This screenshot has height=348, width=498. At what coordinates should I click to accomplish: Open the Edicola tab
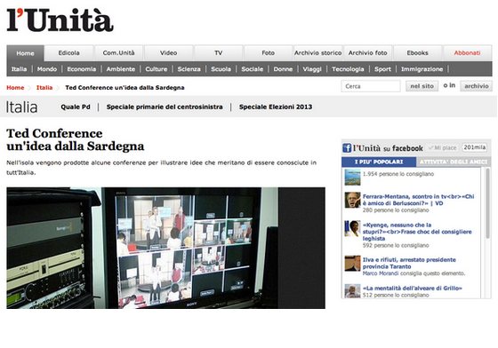[69, 53]
